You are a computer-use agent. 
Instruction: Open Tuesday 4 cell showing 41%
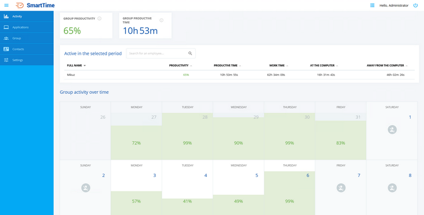tap(187, 188)
